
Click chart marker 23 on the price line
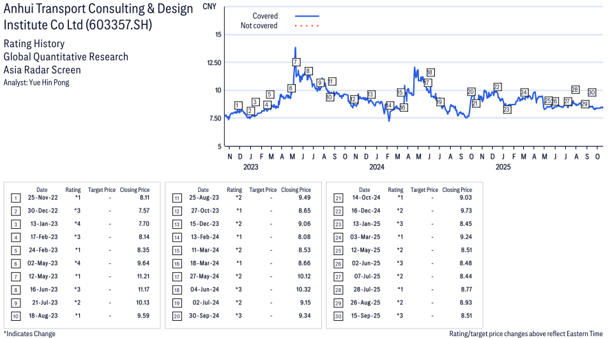coord(507,110)
